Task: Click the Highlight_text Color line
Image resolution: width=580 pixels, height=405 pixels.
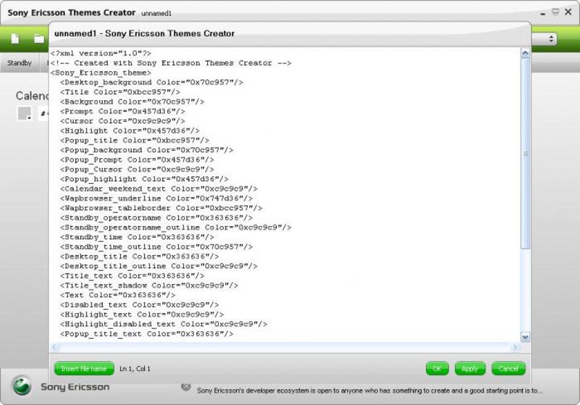Action: tap(142, 315)
